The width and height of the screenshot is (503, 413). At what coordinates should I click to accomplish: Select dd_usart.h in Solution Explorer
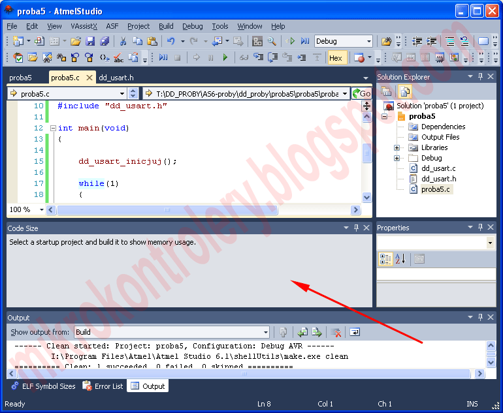point(438,179)
